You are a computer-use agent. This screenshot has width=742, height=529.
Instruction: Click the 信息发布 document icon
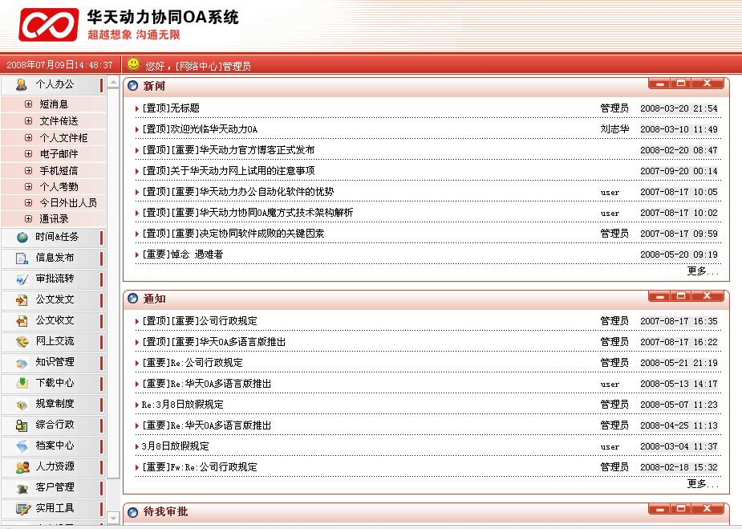(22, 258)
